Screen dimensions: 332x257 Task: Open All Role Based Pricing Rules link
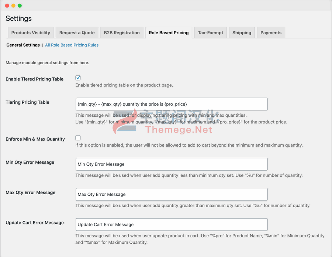(72, 45)
